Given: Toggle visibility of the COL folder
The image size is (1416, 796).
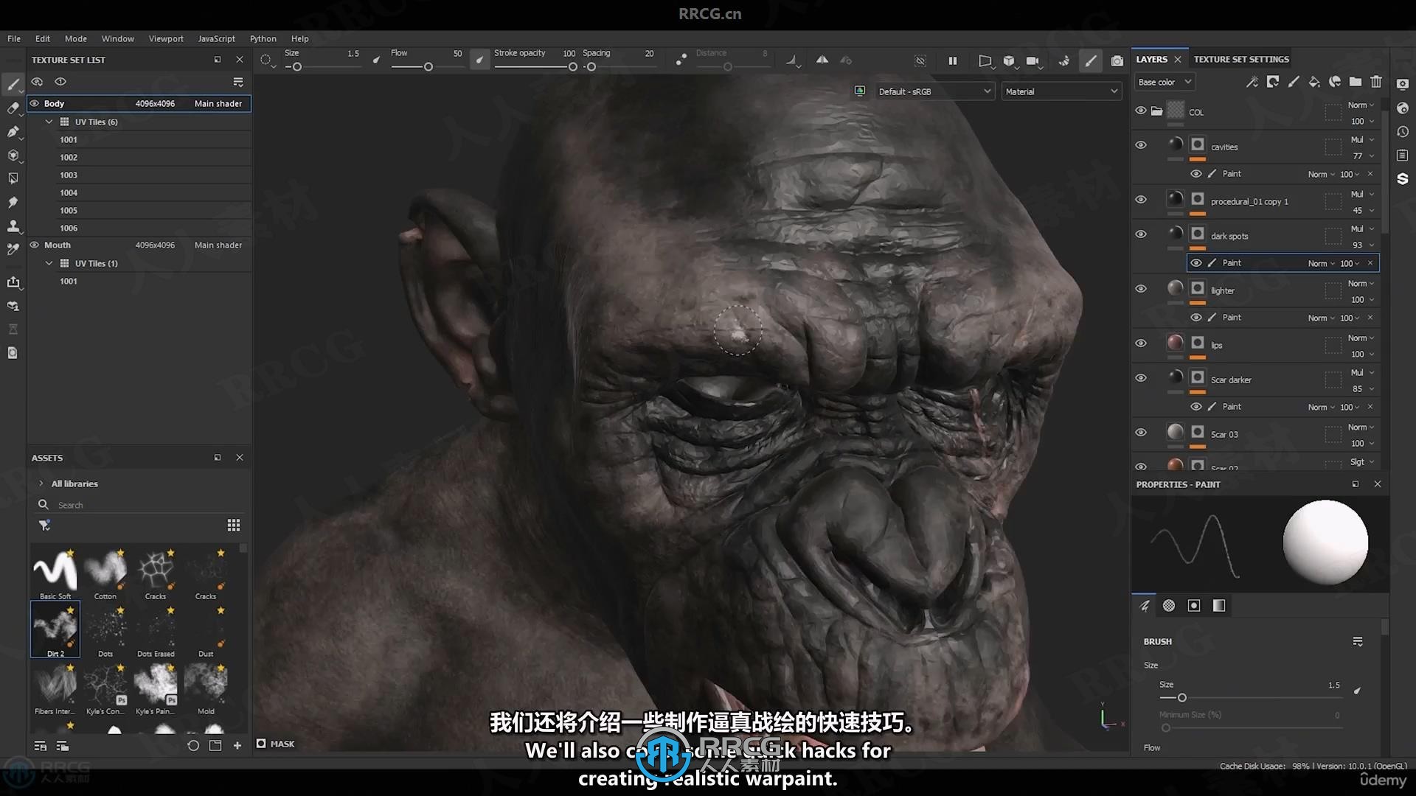Looking at the screenshot, I should (x=1141, y=111).
